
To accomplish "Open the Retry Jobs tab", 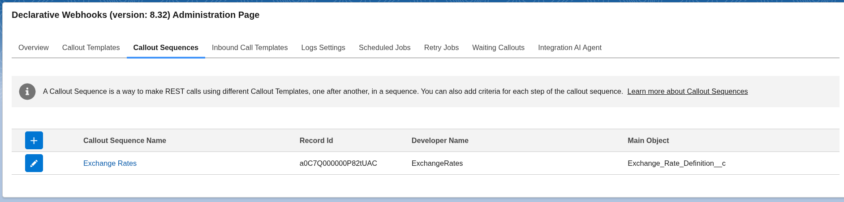I will 441,47.
